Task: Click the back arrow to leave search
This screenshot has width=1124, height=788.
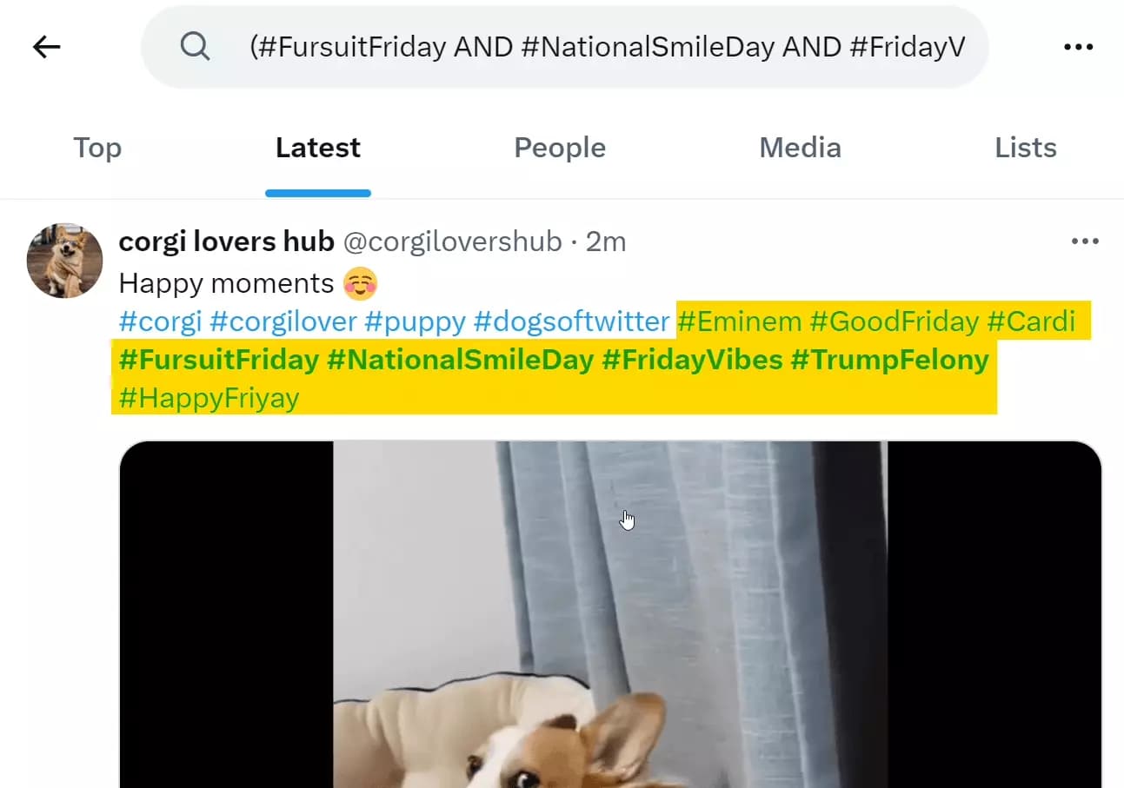Action: [x=46, y=46]
